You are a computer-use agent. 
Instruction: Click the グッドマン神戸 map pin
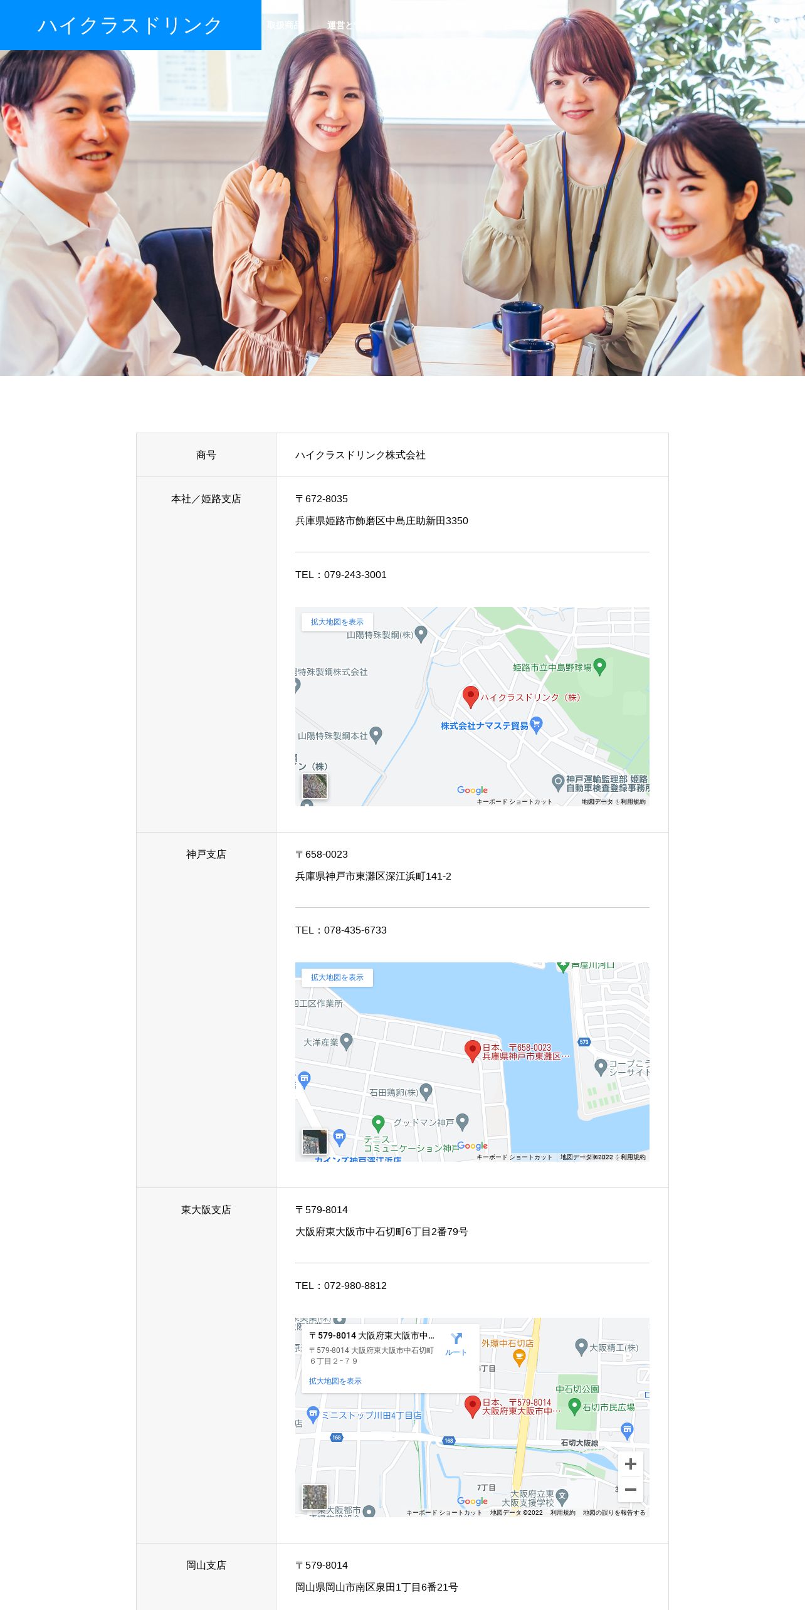pyautogui.click(x=463, y=1121)
